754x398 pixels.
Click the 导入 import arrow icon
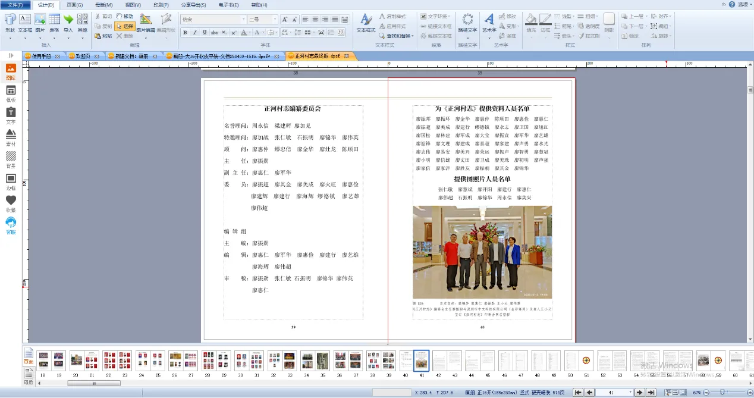click(68, 21)
